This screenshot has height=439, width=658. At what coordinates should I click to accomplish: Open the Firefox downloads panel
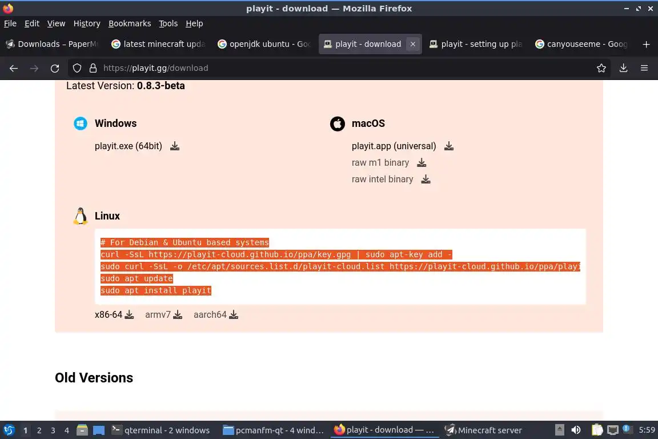(x=624, y=68)
